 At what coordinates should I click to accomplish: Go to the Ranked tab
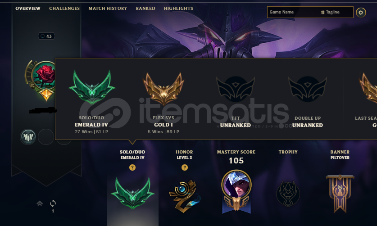coord(145,9)
